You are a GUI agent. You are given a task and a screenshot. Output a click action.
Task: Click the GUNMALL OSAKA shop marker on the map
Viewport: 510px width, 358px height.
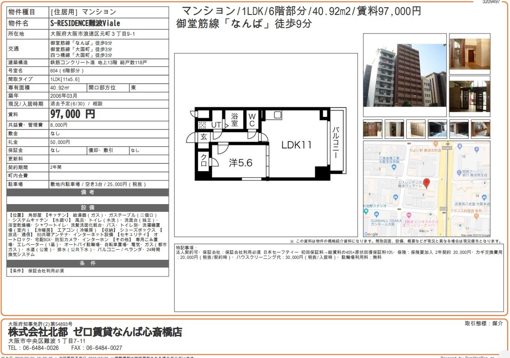tap(377, 214)
